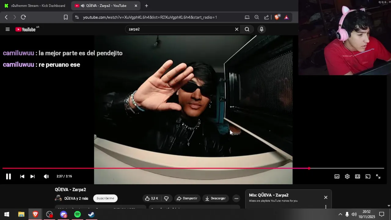Open the taskbar clock showing 20:52
Image resolution: width=391 pixels, height=220 pixels.
(x=367, y=214)
